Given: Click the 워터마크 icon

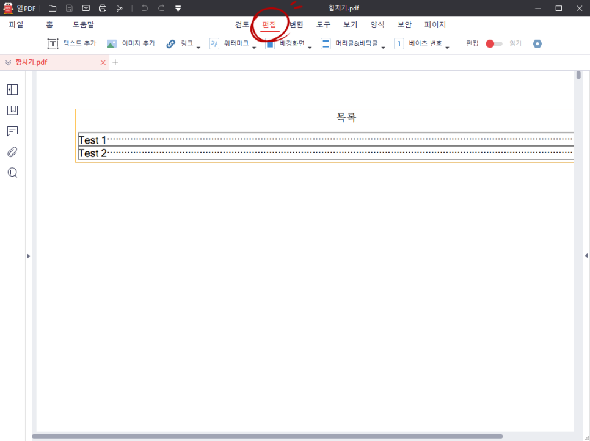Looking at the screenshot, I should tap(214, 43).
